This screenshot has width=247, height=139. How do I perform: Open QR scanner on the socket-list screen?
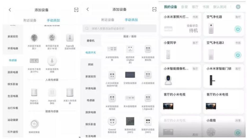click(154, 9)
